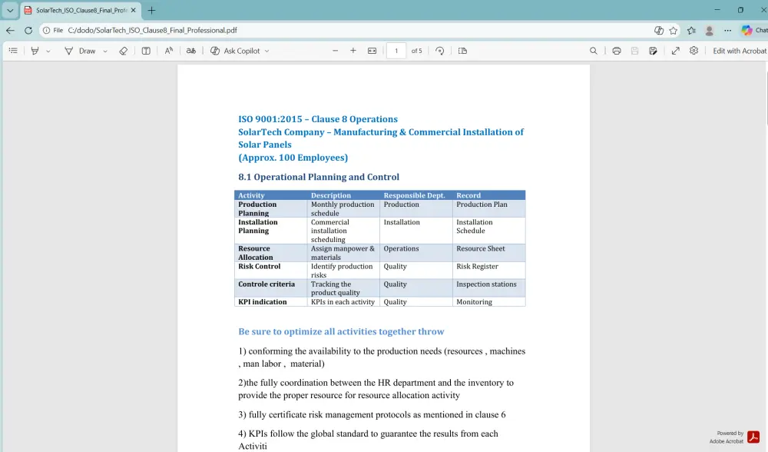Add this page to favorites star
Image resolution: width=768 pixels, height=452 pixels.
(674, 31)
